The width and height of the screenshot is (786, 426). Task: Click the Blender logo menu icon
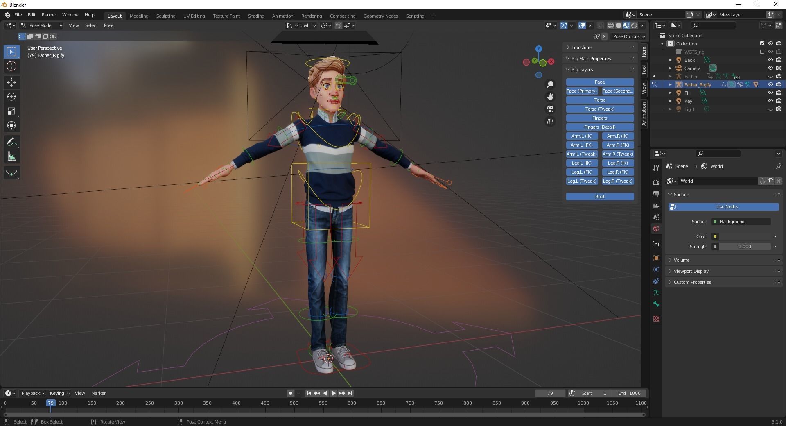pos(7,15)
